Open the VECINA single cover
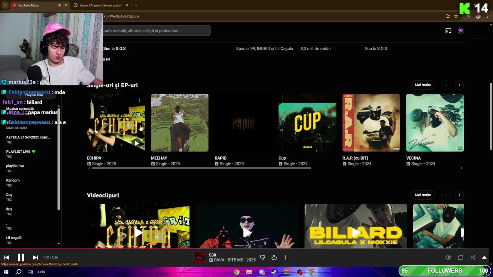Screen dimensions: 493x277 [435, 123]
